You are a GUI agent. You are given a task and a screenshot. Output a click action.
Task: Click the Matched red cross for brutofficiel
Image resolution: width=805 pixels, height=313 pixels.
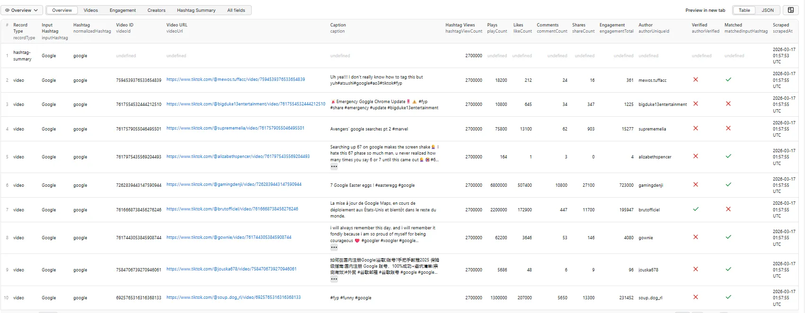[x=728, y=209]
